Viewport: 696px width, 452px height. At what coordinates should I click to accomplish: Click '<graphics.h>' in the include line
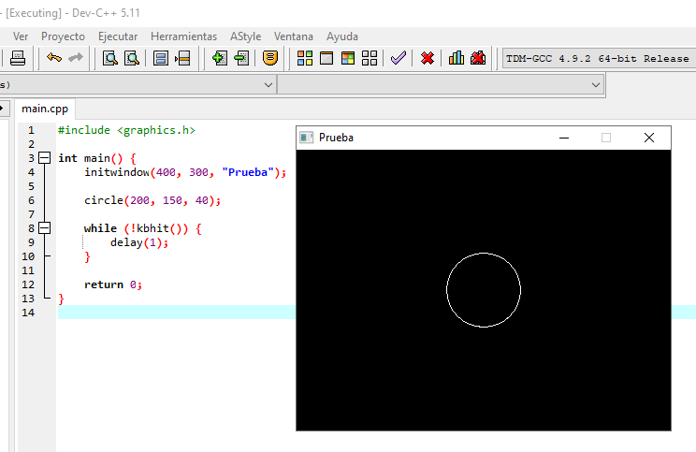[x=156, y=130]
